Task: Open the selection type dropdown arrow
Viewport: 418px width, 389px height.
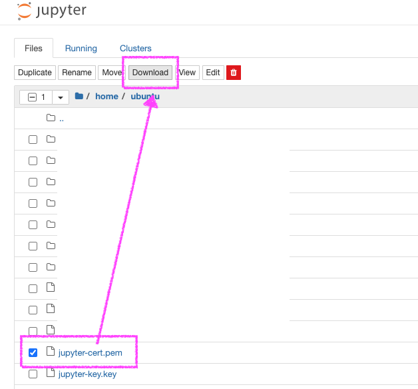Action: (x=61, y=97)
